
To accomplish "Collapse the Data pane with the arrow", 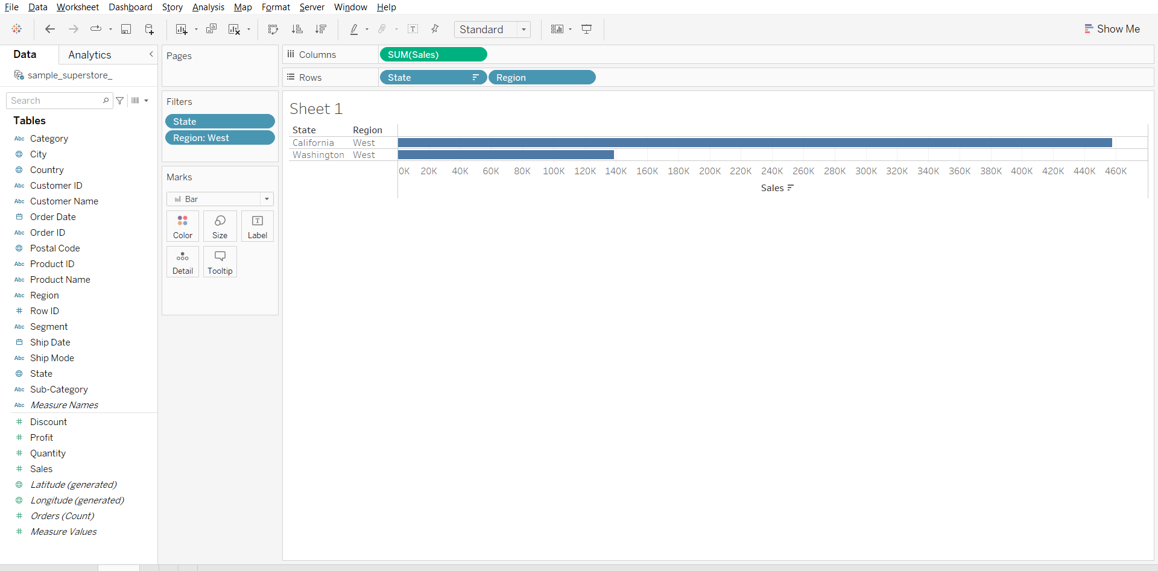I will pos(151,54).
